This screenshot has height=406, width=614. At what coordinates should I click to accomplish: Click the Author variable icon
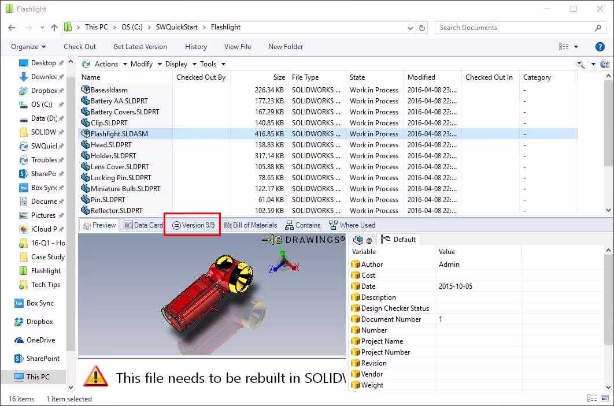[355, 265]
